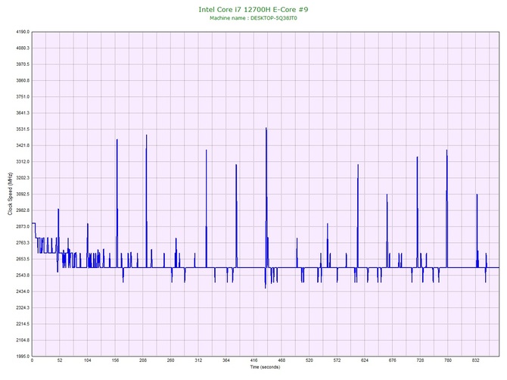Click the 3641.3 y-axis value
This screenshot has width=507, height=380.
pyautogui.click(x=23, y=114)
